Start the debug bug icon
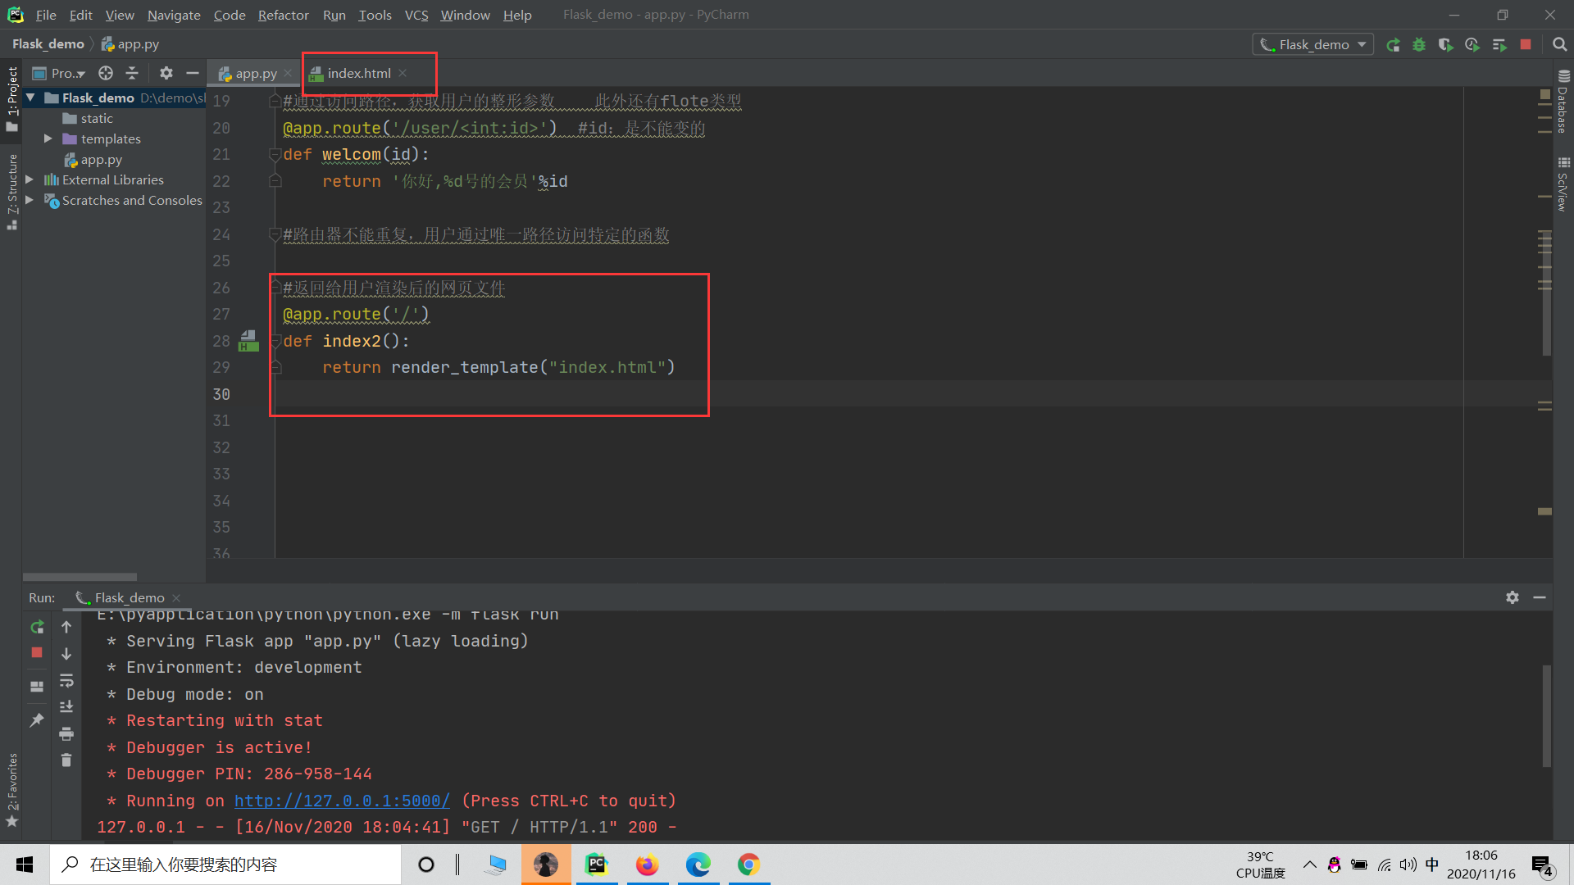This screenshot has width=1574, height=885. coord(1419,45)
